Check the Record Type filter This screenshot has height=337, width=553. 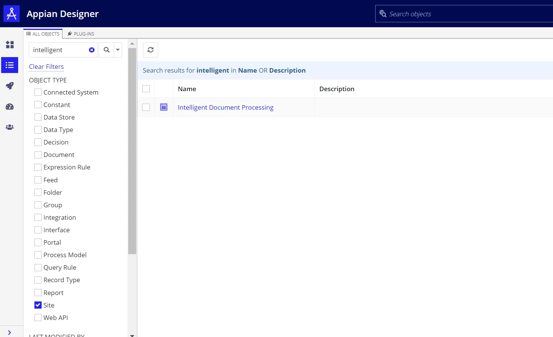38,280
